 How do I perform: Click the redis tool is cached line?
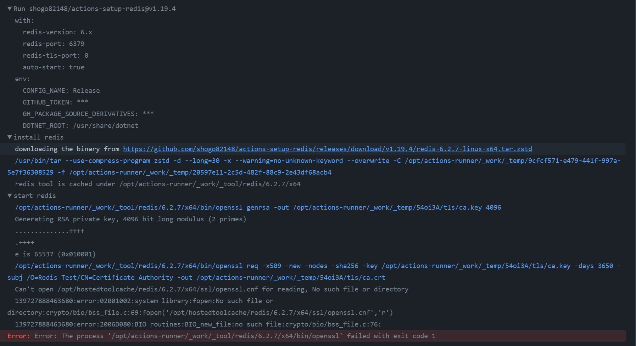pyautogui.click(x=158, y=184)
